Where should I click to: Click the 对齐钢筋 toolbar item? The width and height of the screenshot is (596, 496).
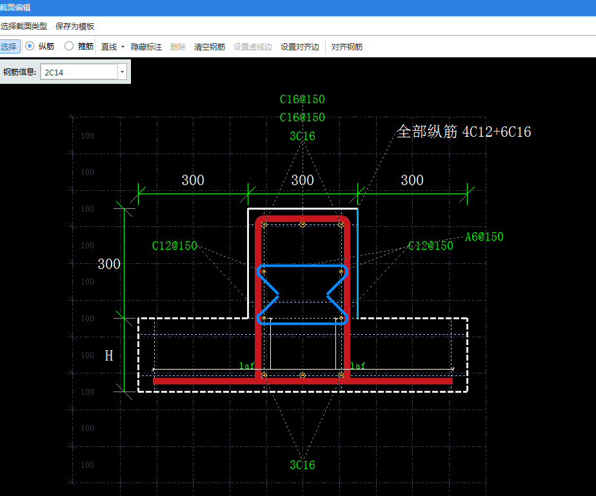pyautogui.click(x=346, y=46)
